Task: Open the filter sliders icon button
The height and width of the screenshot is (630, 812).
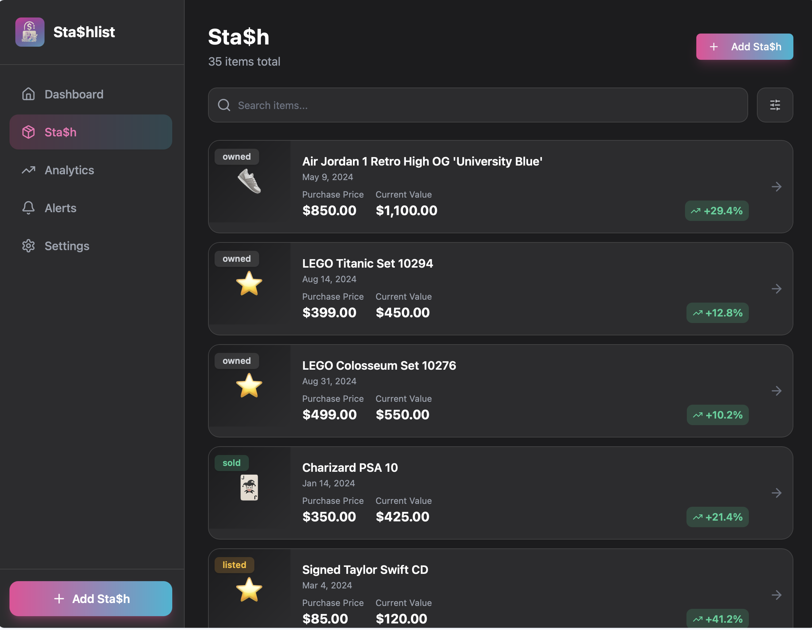Action: (774, 105)
